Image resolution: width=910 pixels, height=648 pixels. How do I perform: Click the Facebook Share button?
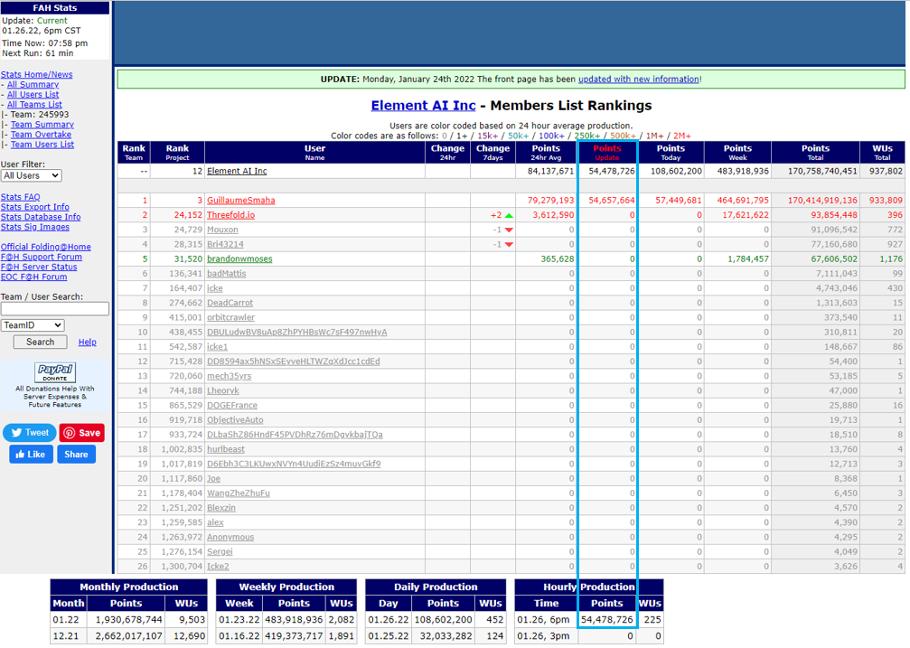77,455
